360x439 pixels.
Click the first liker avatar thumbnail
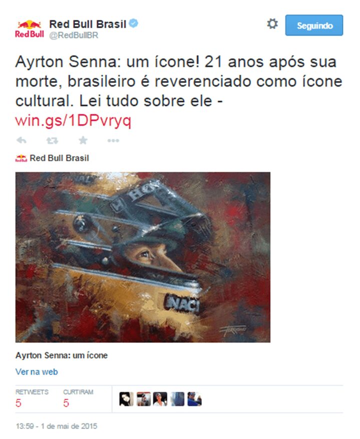[127, 399]
